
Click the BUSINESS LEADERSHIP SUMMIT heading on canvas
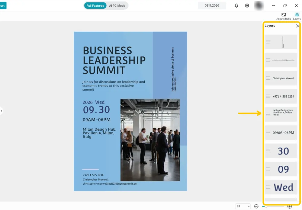tap(114, 60)
